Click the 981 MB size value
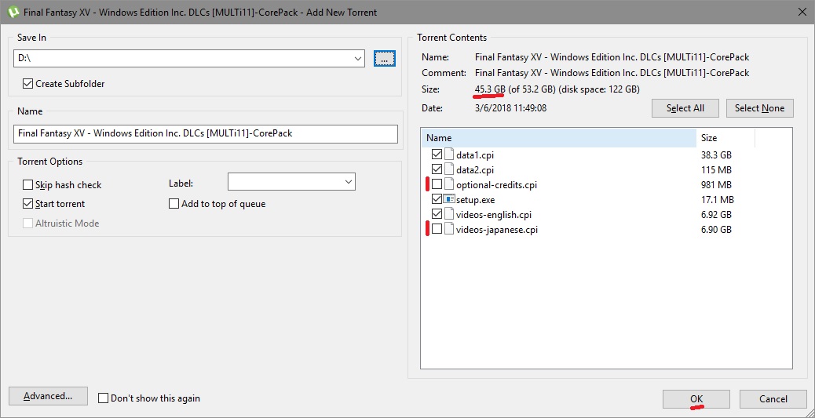 coord(716,185)
